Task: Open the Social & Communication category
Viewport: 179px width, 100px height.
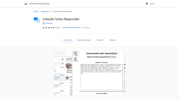Action: pos(72,27)
